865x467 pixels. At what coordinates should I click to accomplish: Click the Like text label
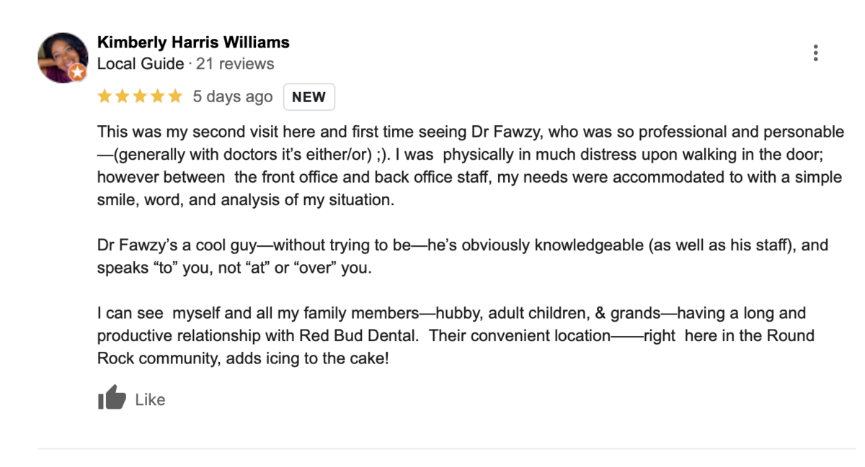point(150,400)
